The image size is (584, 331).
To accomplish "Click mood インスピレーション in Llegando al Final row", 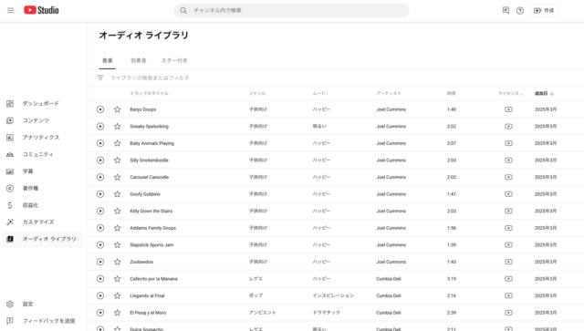I will click(x=333, y=295).
